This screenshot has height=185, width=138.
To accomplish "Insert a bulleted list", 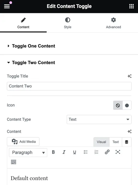I will 86,152.
